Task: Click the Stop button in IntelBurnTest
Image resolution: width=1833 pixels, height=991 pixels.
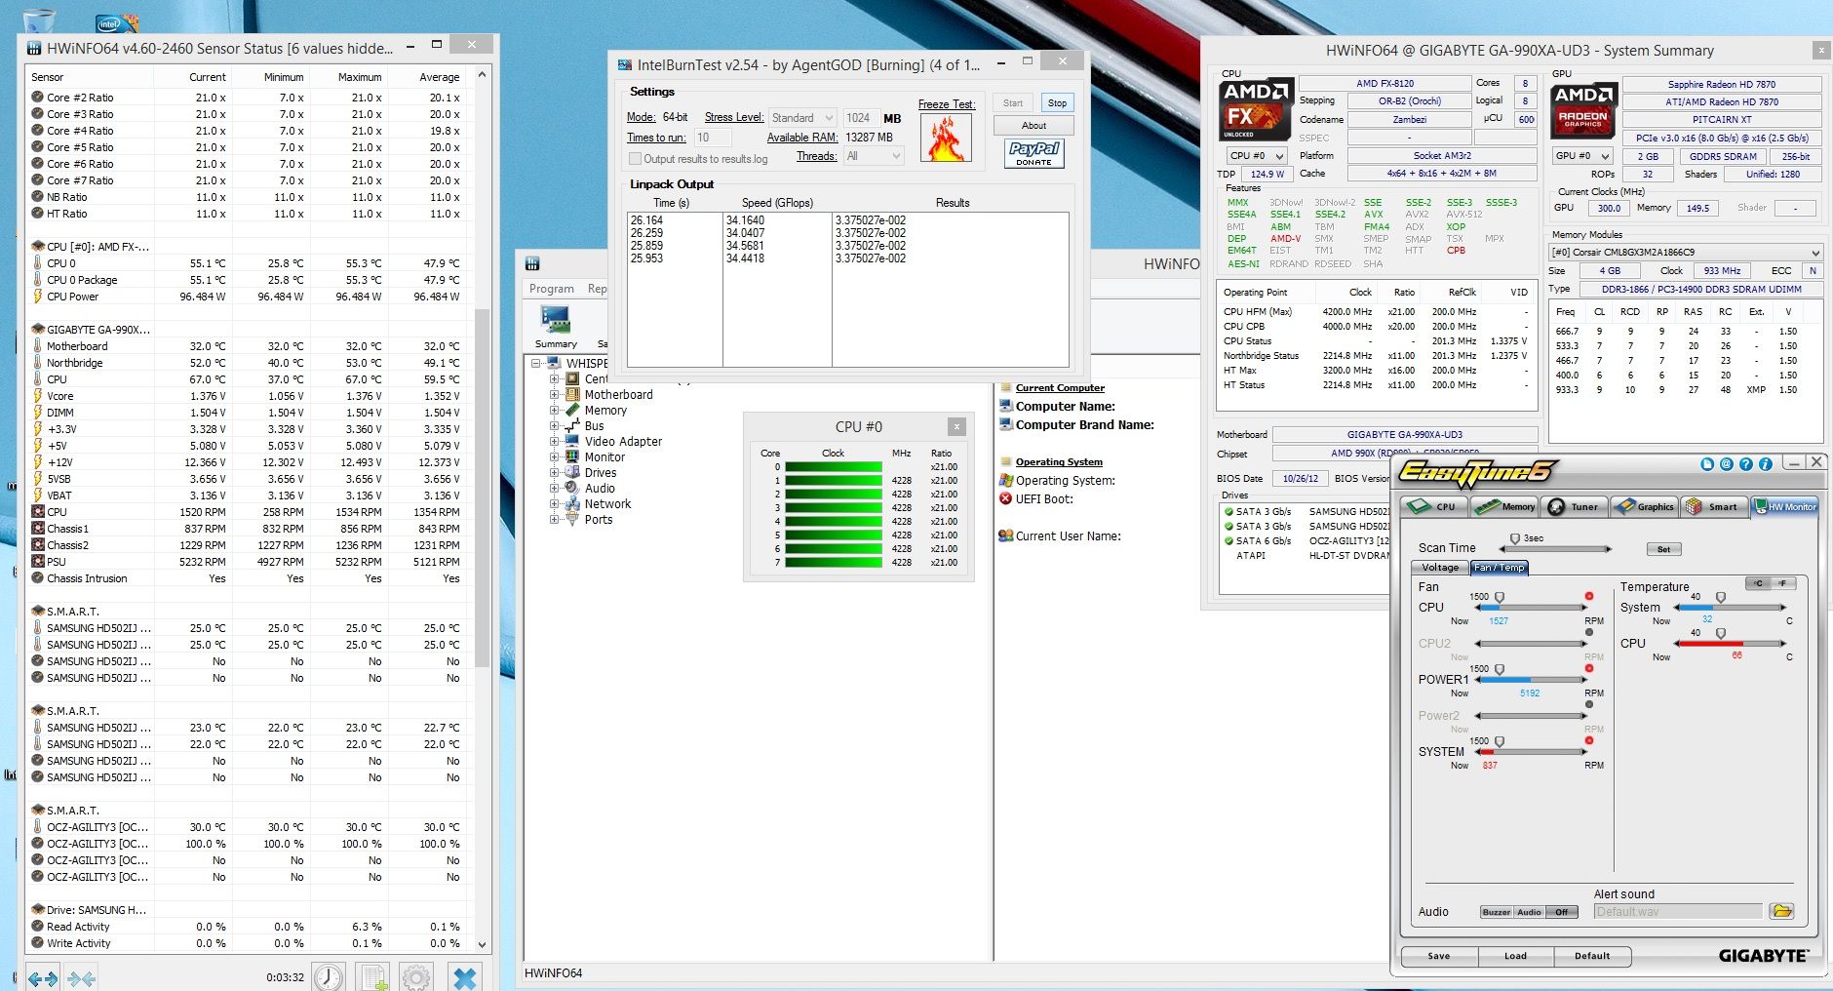Action: (1057, 102)
